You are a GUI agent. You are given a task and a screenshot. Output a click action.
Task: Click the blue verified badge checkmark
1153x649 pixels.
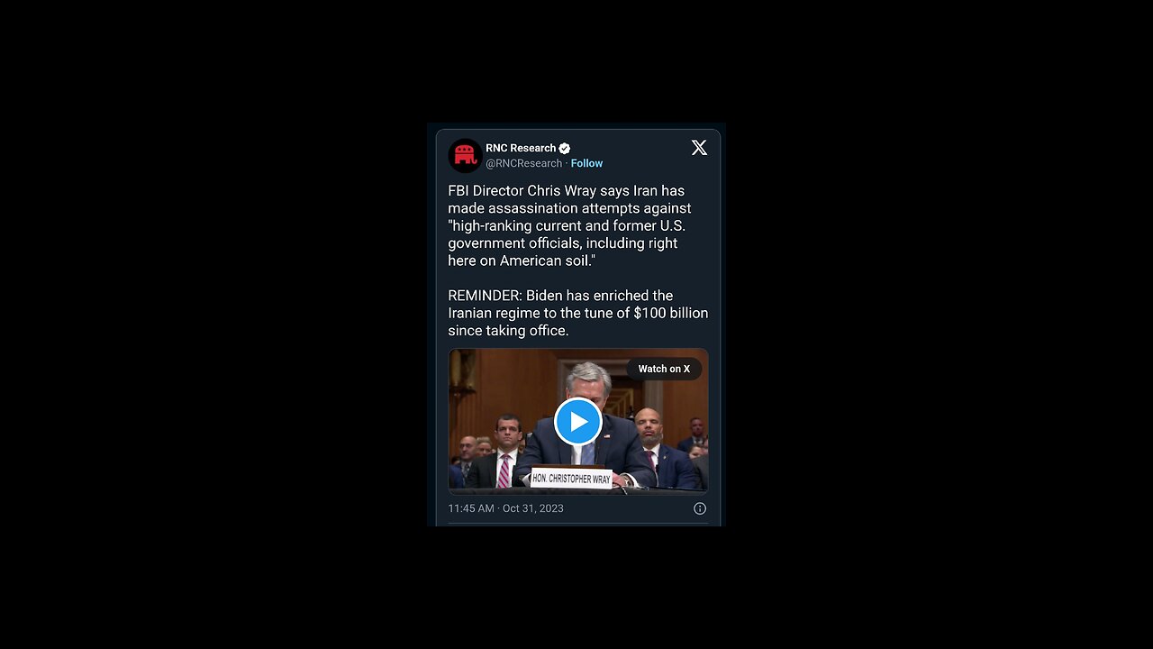coord(565,148)
